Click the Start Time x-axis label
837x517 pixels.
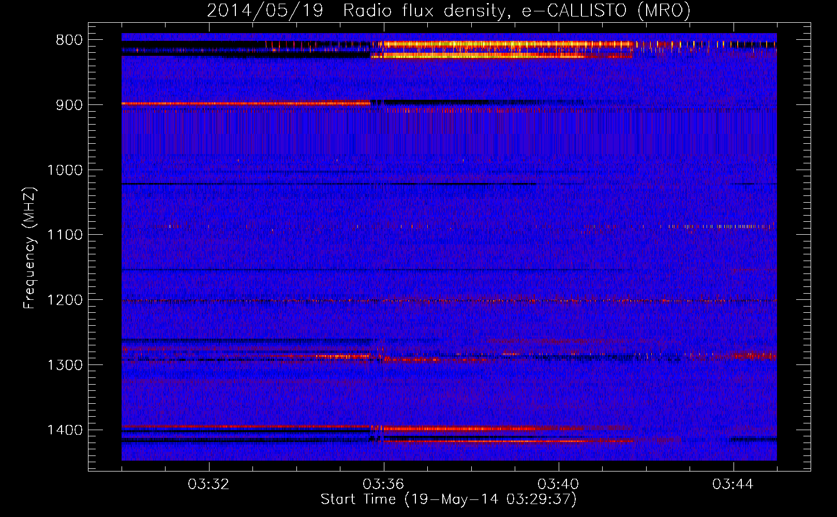(x=448, y=499)
